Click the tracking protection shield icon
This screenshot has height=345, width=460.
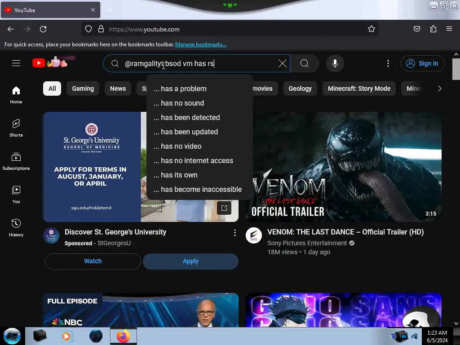pyautogui.click(x=88, y=29)
